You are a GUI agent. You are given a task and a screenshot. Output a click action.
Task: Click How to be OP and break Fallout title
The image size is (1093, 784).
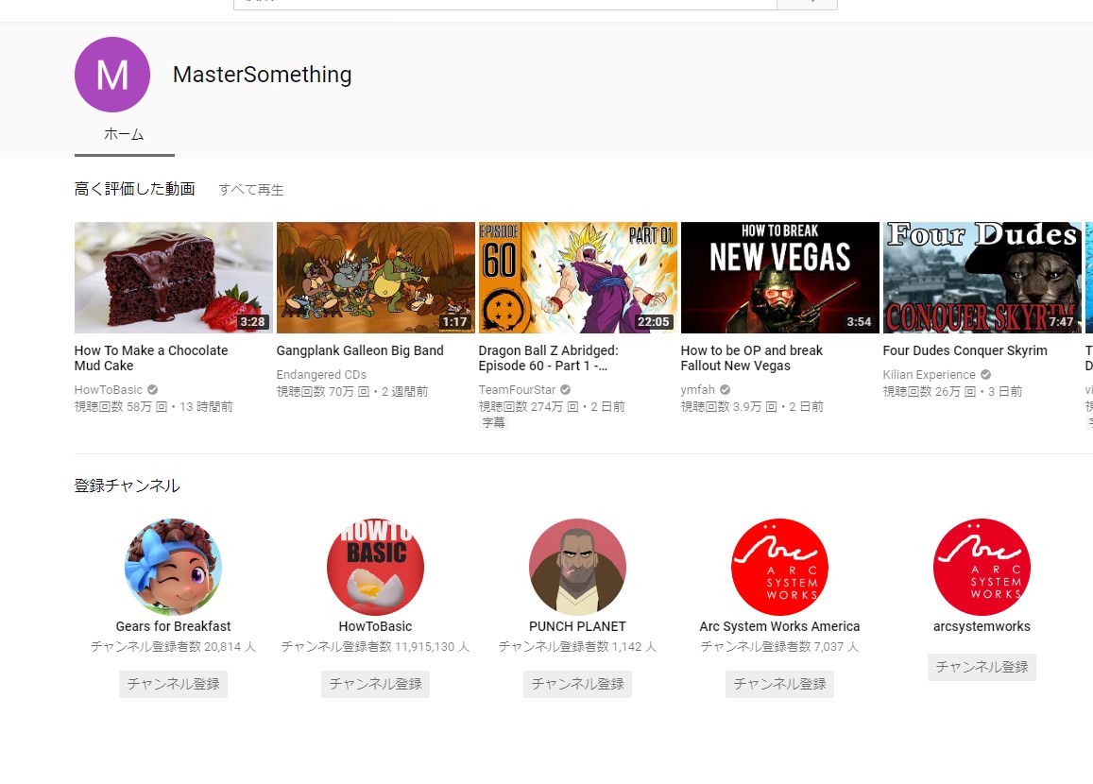point(751,358)
